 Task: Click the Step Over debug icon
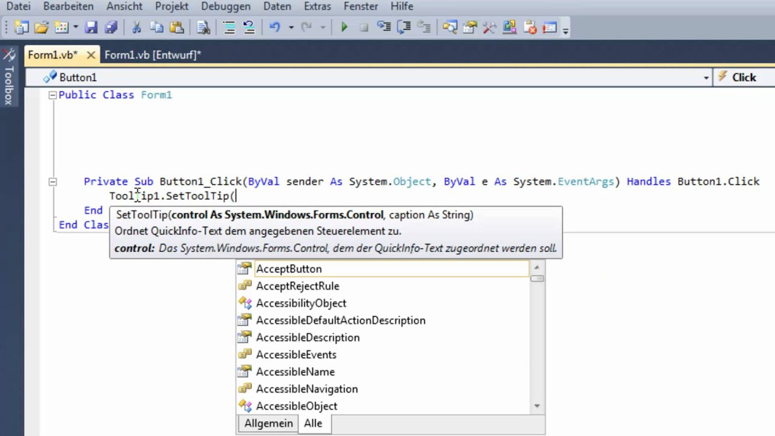pos(404,27)
